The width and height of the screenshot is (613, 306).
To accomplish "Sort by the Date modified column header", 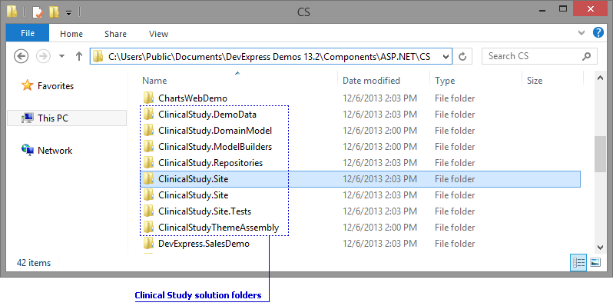I will [371, 81].
